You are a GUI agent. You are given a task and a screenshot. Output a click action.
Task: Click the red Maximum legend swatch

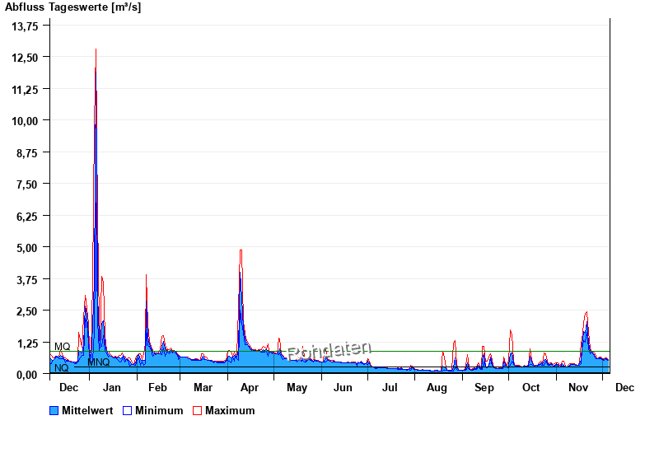(x=197, y=410)
